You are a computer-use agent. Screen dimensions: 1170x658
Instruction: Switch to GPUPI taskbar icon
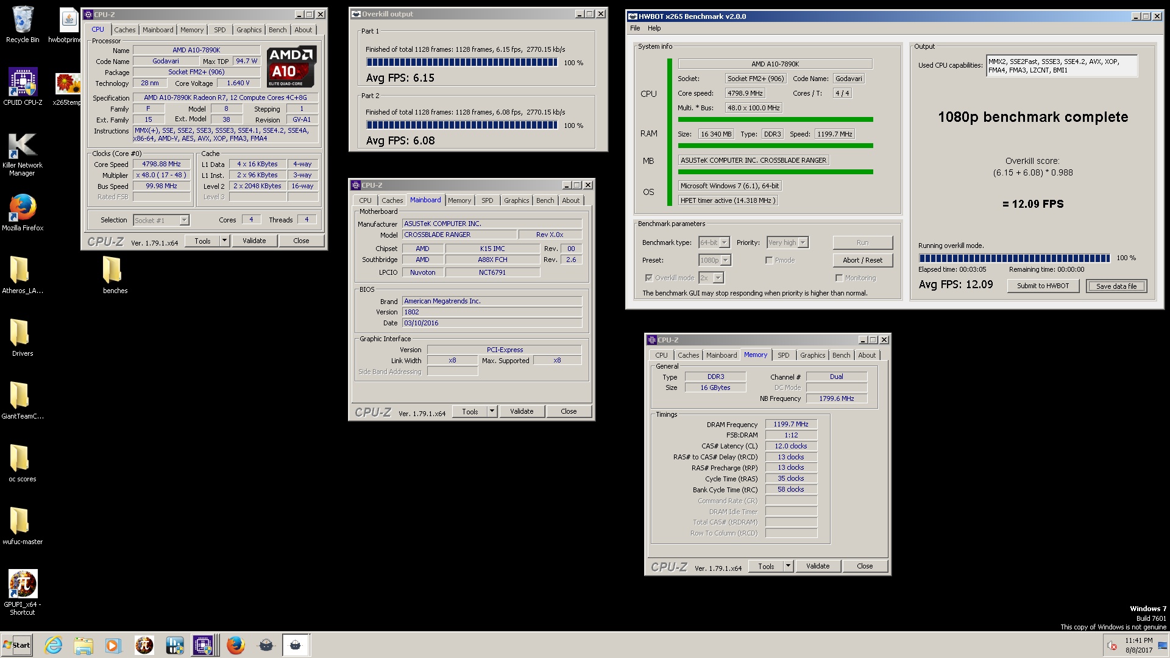[144, 645]
